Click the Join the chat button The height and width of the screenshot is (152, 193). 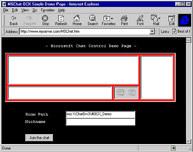[x=39, y=138]
